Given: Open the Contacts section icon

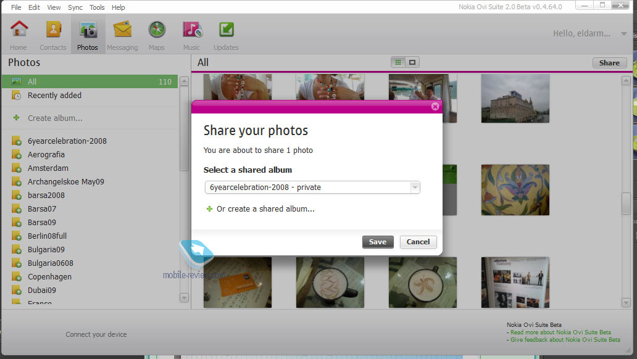Looking at the screenshot, I should coord(53,30).
